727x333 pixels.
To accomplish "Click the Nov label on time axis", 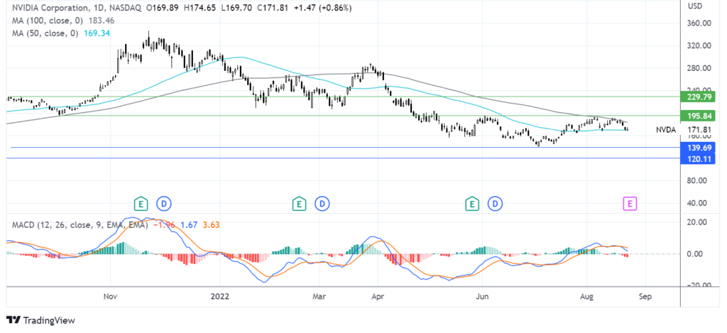I will [x=110, y=296].
